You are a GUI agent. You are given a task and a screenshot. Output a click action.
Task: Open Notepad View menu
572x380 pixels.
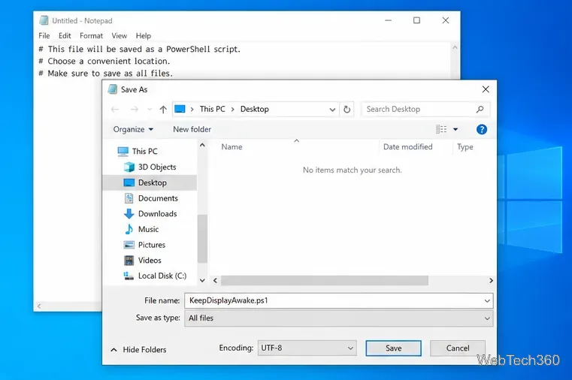click(120, 36)
